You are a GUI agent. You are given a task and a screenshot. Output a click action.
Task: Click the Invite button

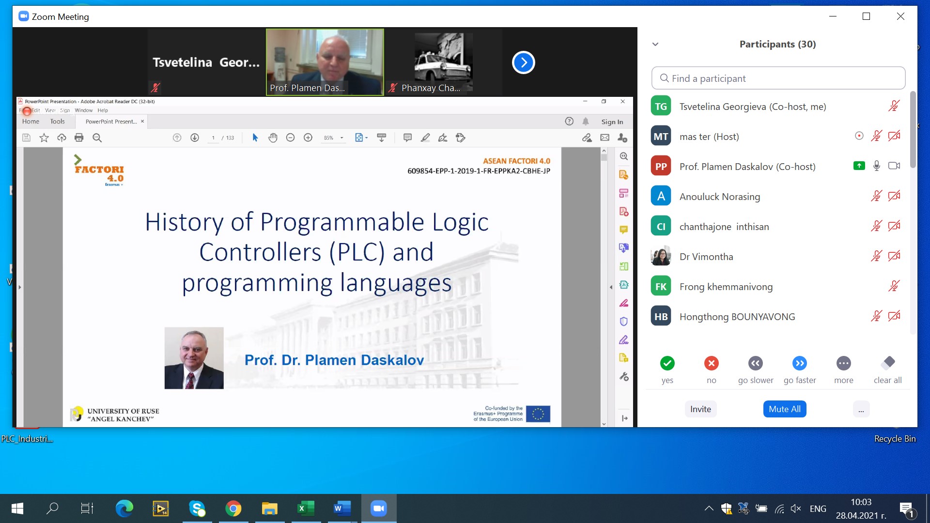tap(700, 409)
